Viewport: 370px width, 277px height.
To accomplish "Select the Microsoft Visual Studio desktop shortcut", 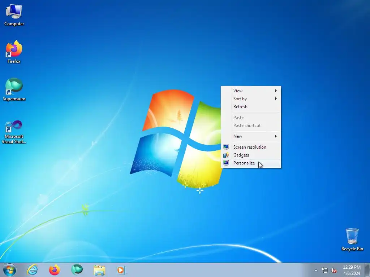I will click(x=14, y=132).
